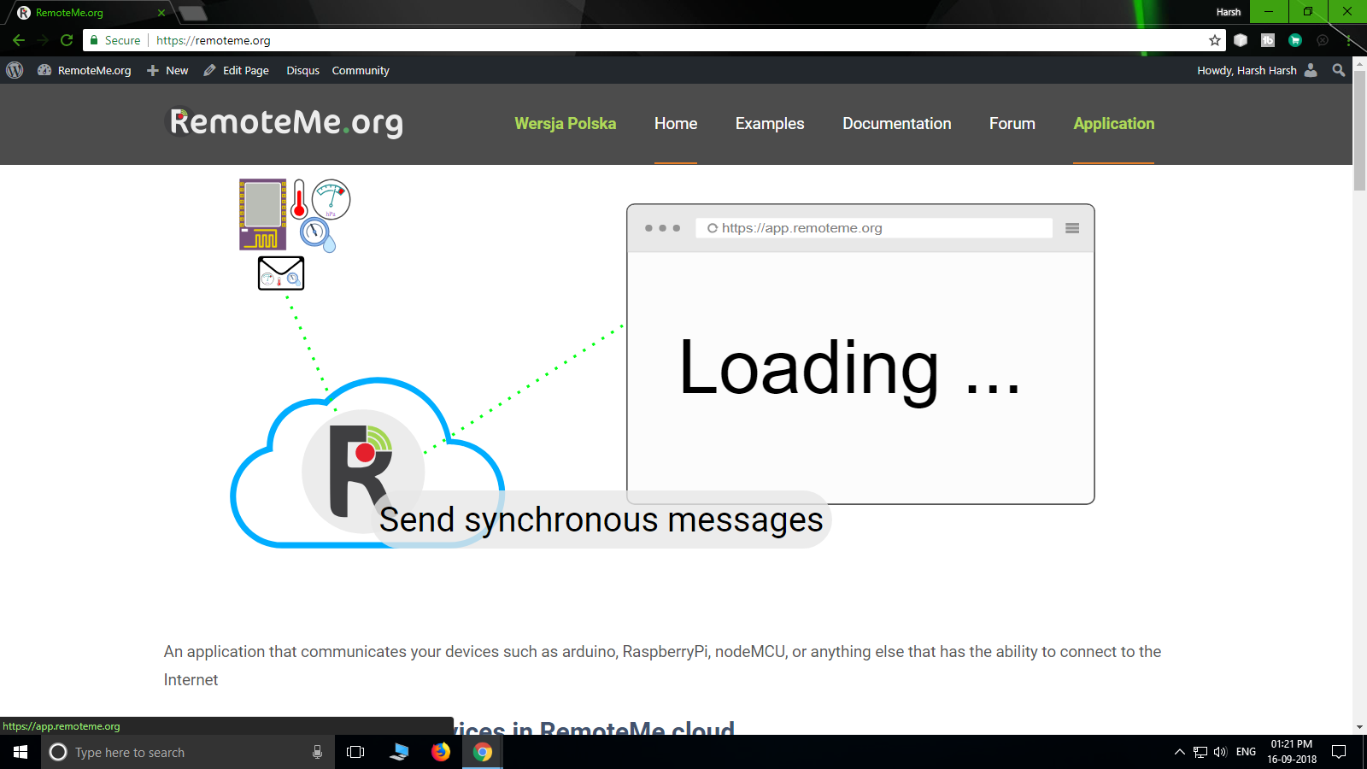
Task: Open the WordPress logo menu
Action: 14,70
